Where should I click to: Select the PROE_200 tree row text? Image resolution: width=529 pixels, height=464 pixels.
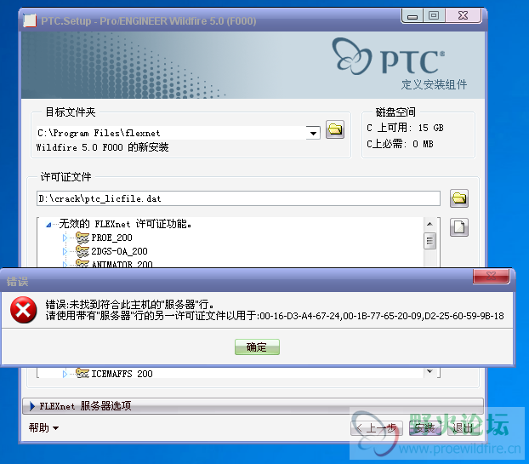point(111,238)
